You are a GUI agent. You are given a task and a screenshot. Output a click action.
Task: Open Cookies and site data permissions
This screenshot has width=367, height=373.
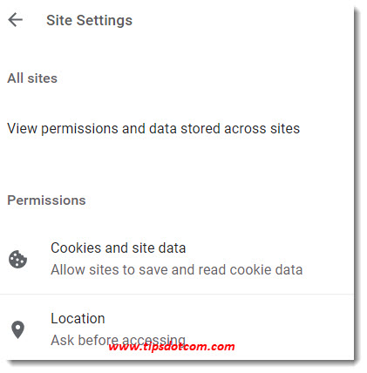(177, 259)
